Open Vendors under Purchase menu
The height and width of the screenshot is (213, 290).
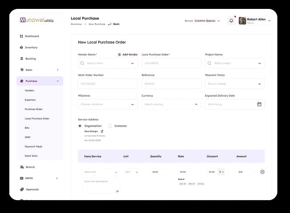[x=29, y=90]
